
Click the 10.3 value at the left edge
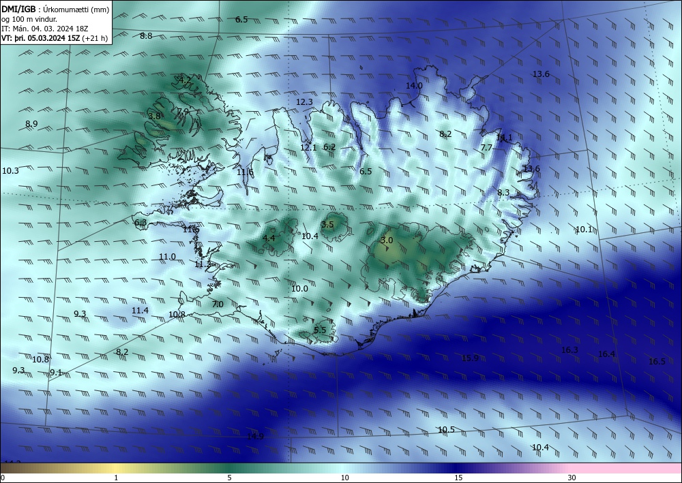[x=10, y=171]
